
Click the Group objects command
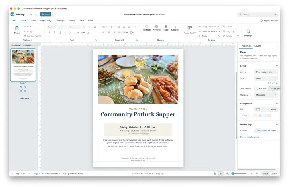[227, 27]
